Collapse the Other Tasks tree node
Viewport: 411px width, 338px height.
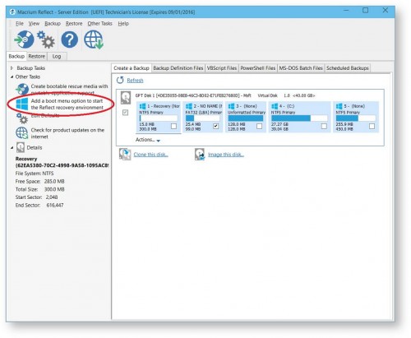(x=12, y=76)
